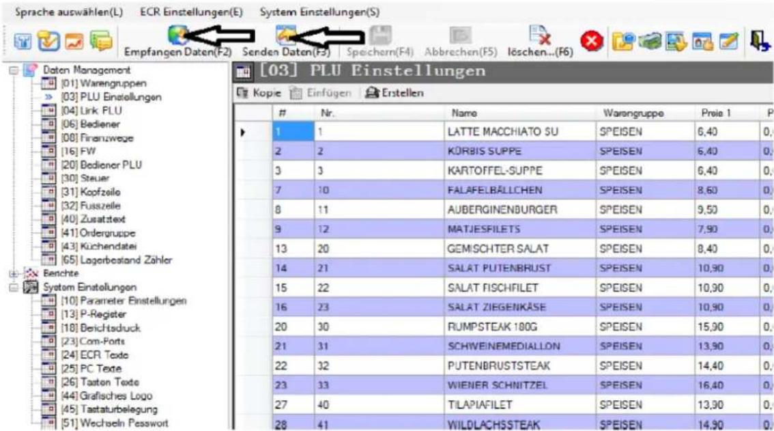Open [10] Parameter Einstellungen

point(124,301)
